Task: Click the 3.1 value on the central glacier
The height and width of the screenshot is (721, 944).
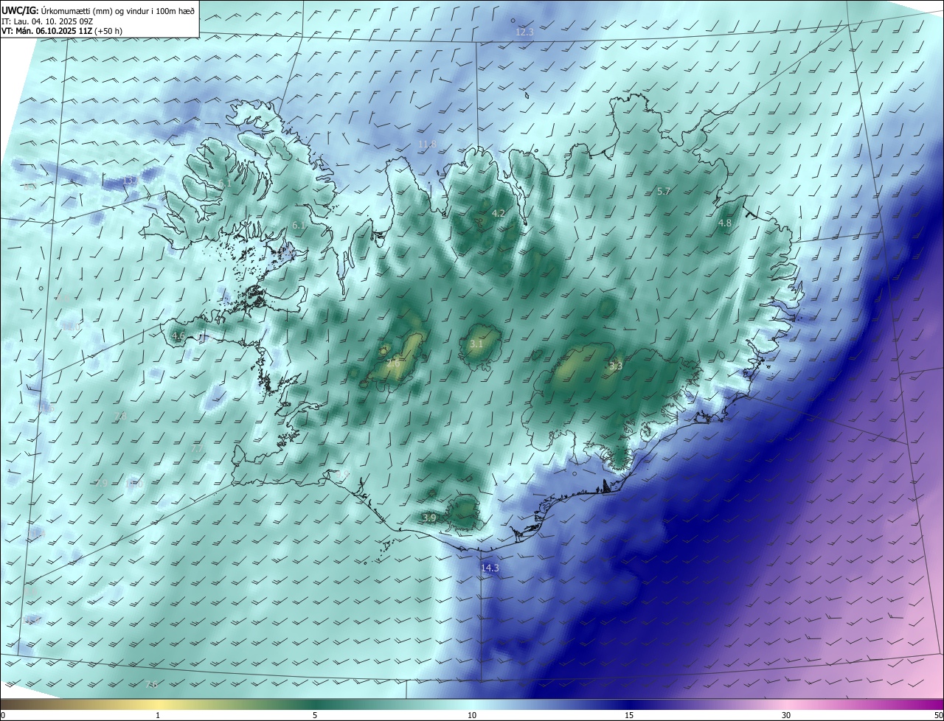Action: coord(476,344)
